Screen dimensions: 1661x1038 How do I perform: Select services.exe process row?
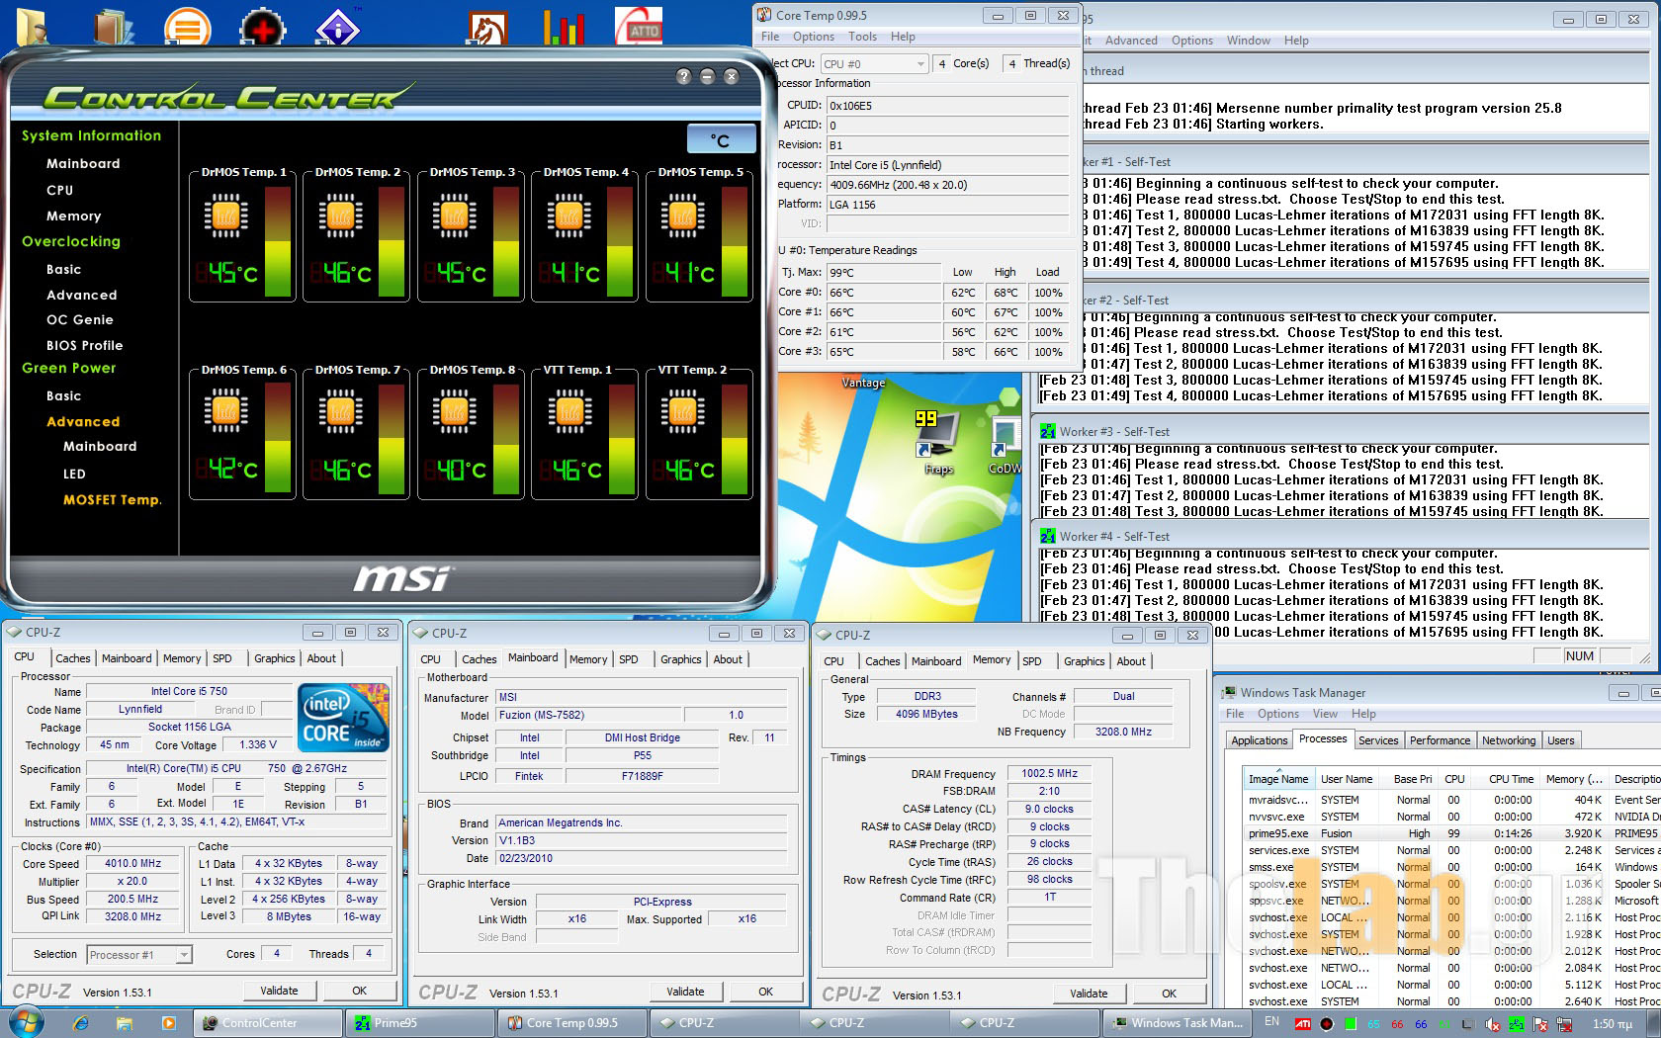coord(1451,850)
